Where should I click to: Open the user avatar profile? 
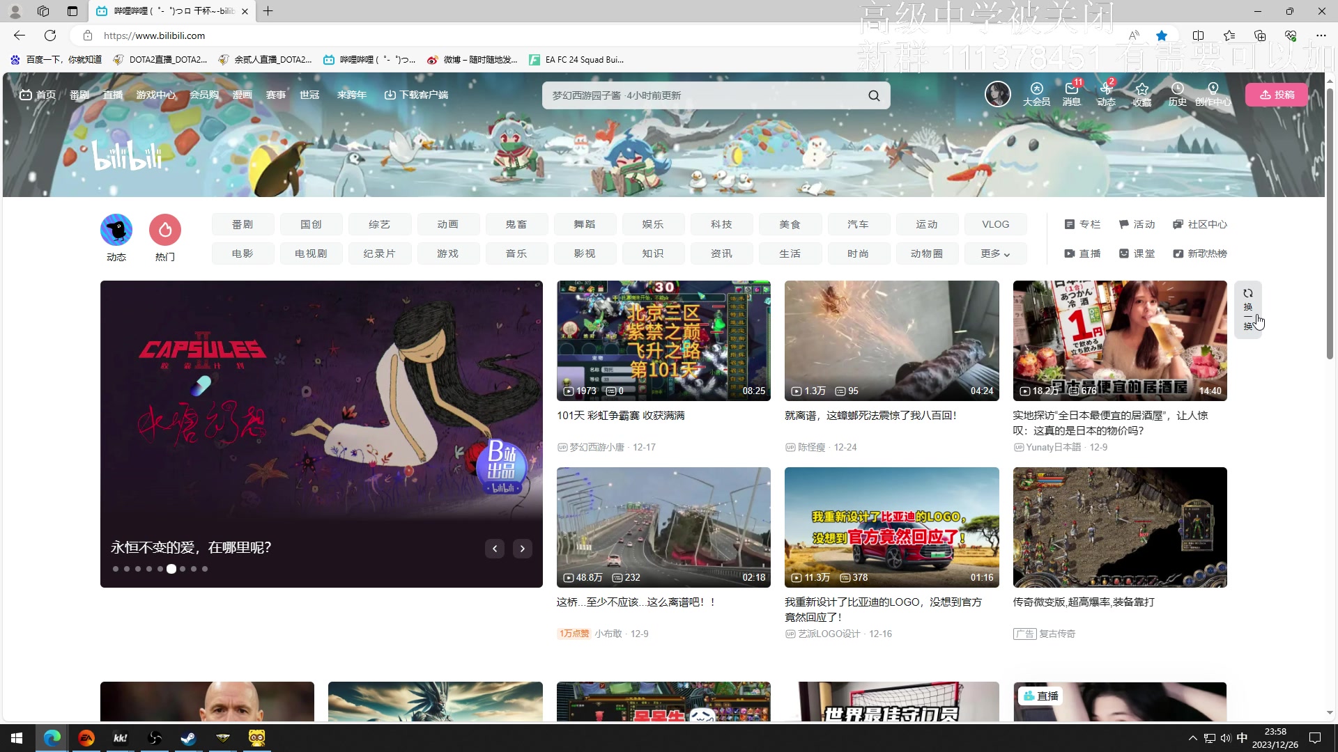[997, 93]
